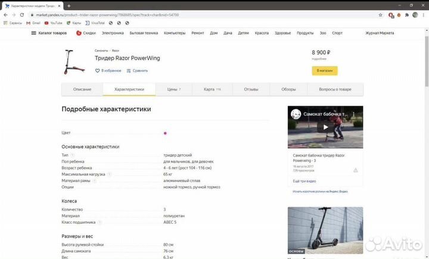Select the pink color swatch
Image resolution: width=429 pixels, height=259 pixels.
pyautogui.click(x=165, y=133)
